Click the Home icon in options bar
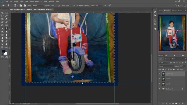Image resolution: width=187 pixels, height=105 pixels. pos(4,6)
